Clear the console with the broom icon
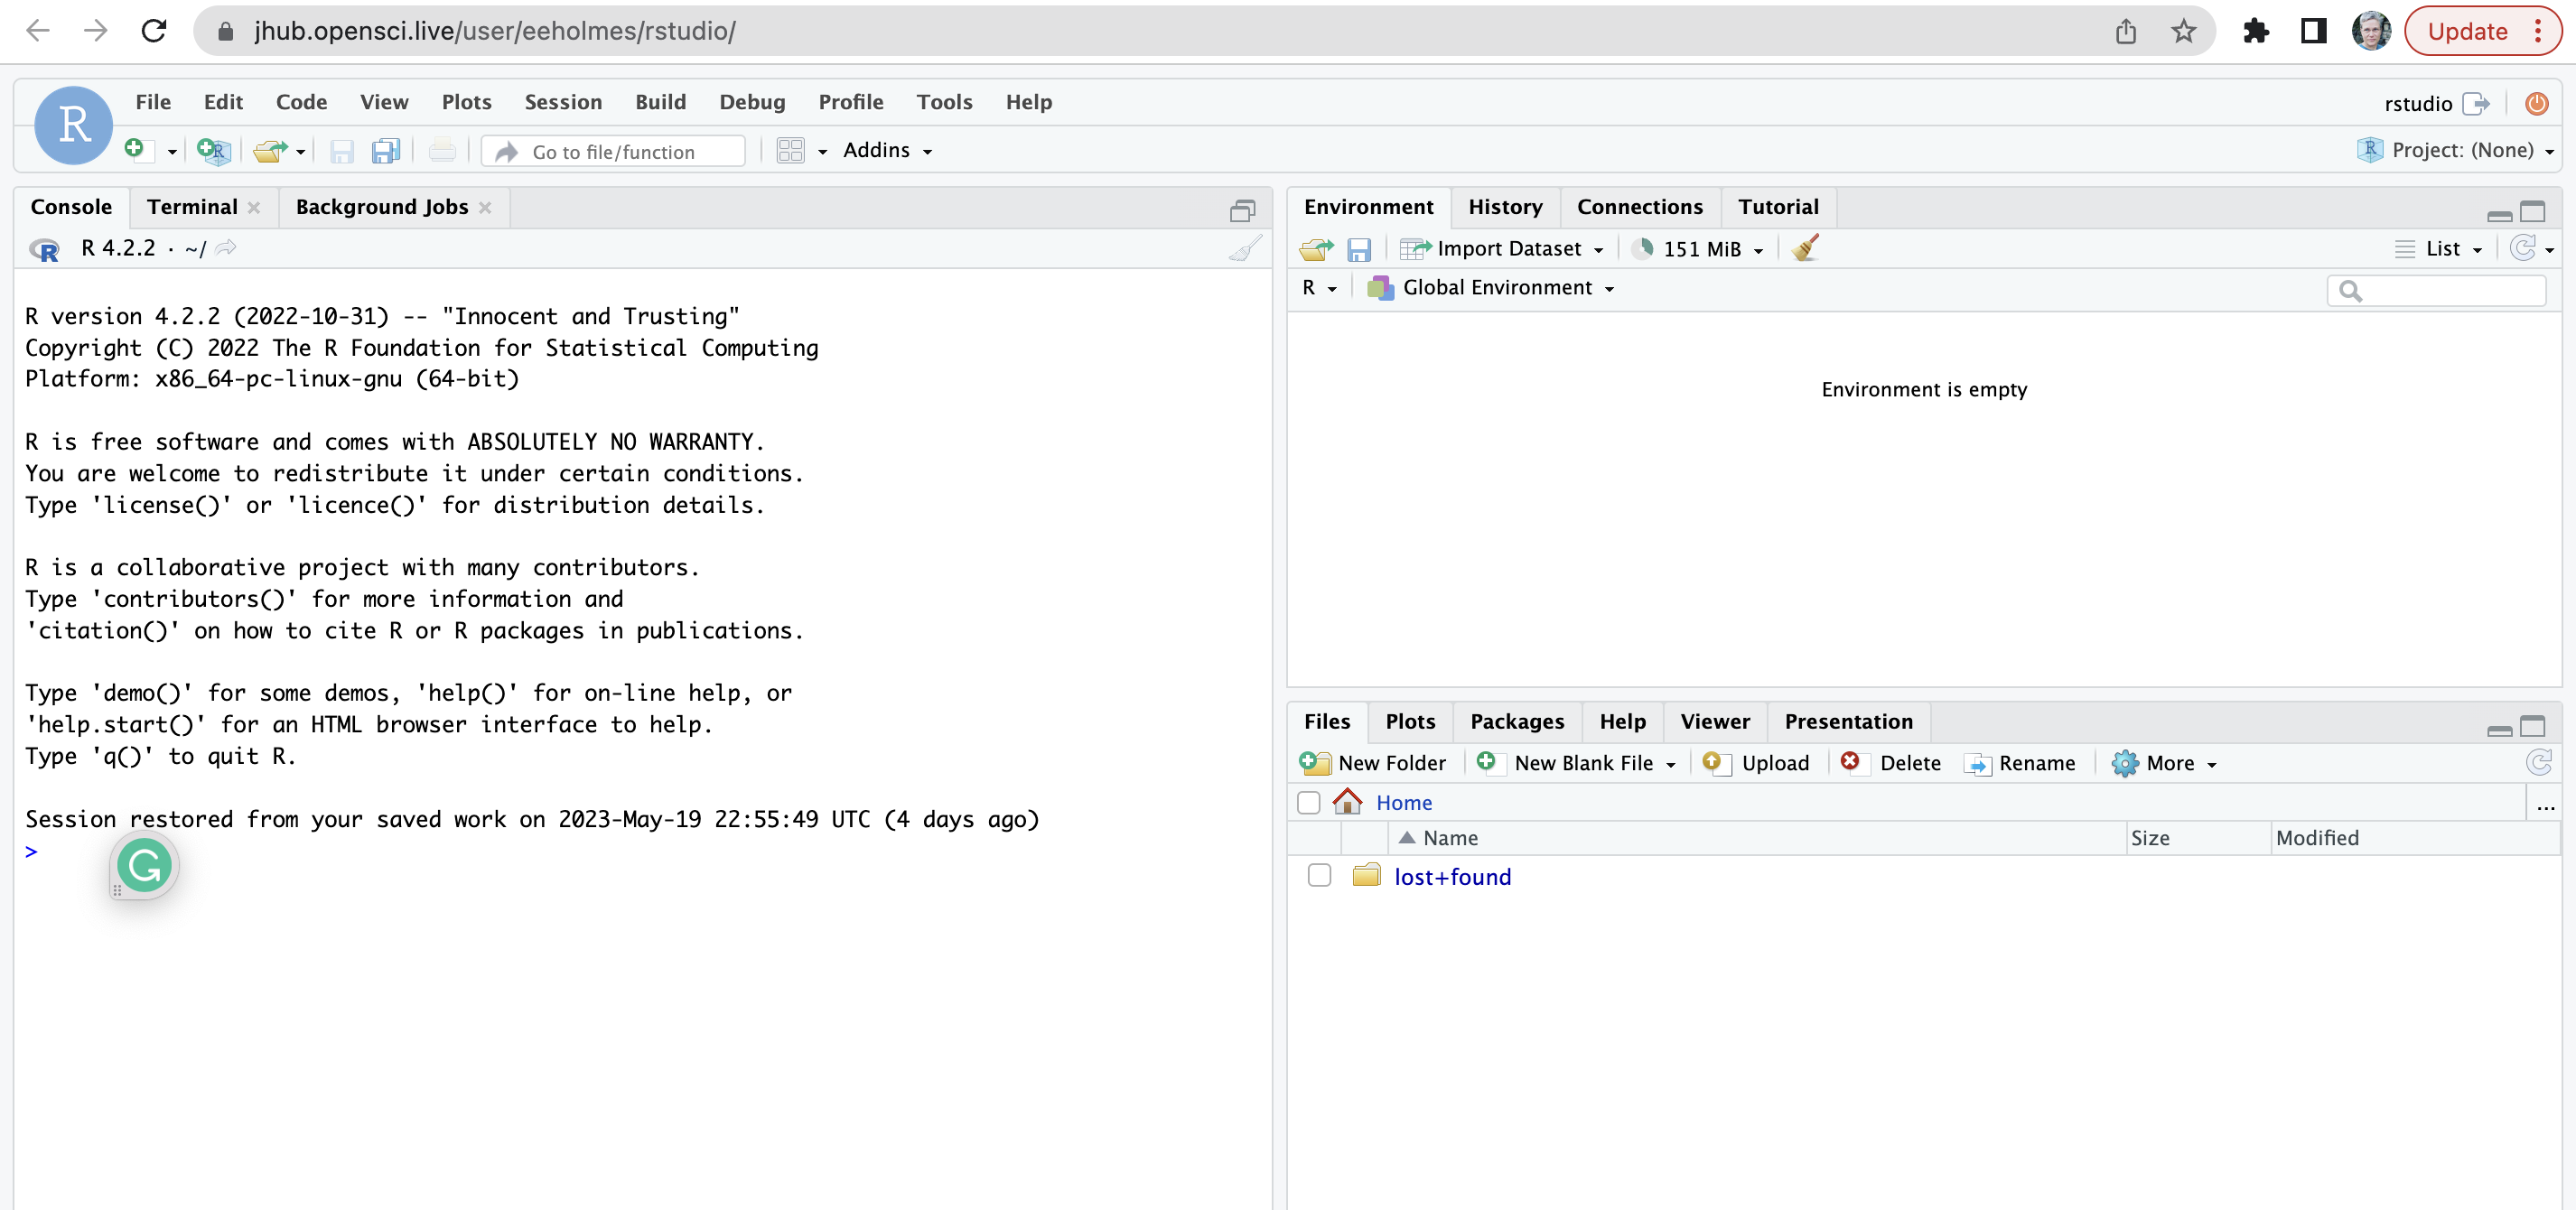 [x=1245, y=248]
